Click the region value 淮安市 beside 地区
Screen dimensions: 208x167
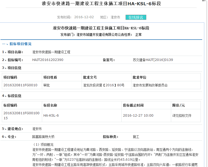115,17
